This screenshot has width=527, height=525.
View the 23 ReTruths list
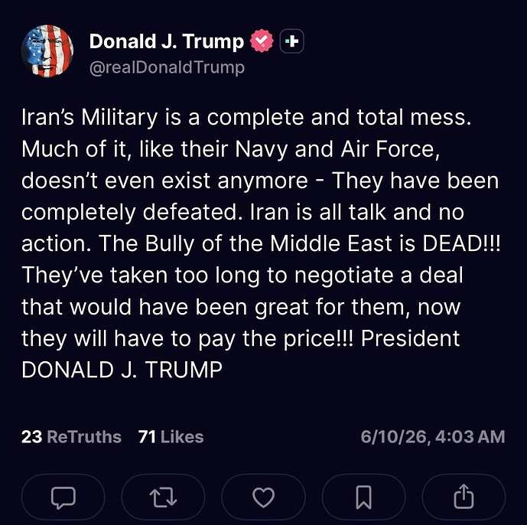coord(71,437)
